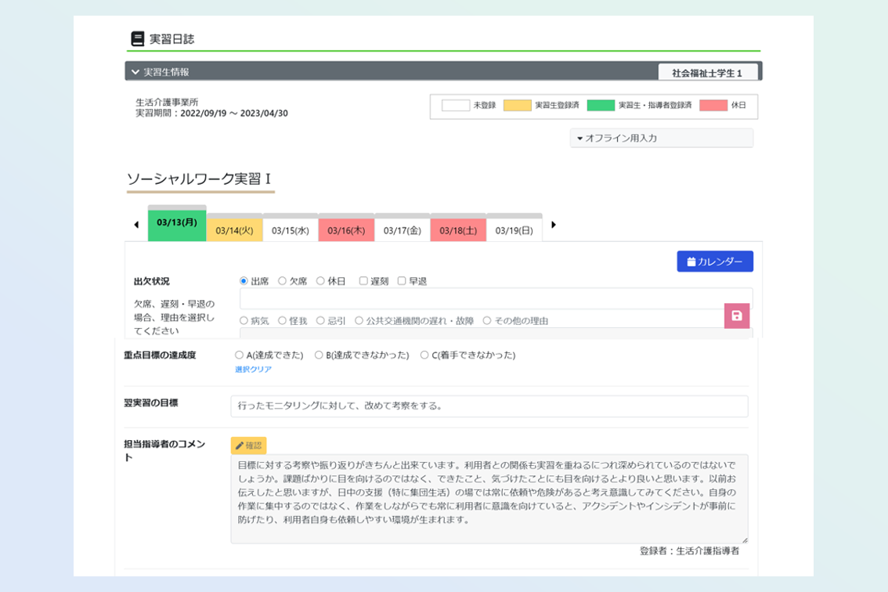Advance to next week with right arrow
This screenshot has height=592, width=888.
pyautogui.click(x=554, y=226)
